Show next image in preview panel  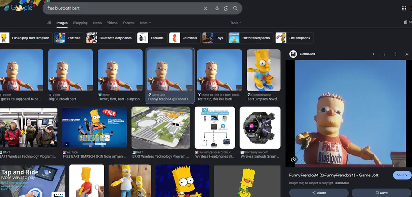385,54
